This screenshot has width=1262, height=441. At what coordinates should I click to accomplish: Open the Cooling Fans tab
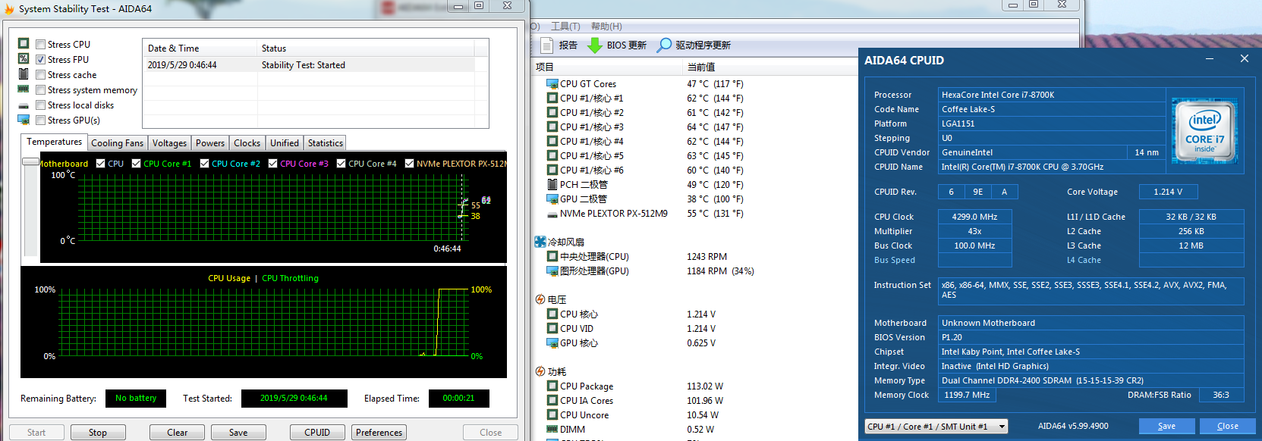(x=117, y=143)
